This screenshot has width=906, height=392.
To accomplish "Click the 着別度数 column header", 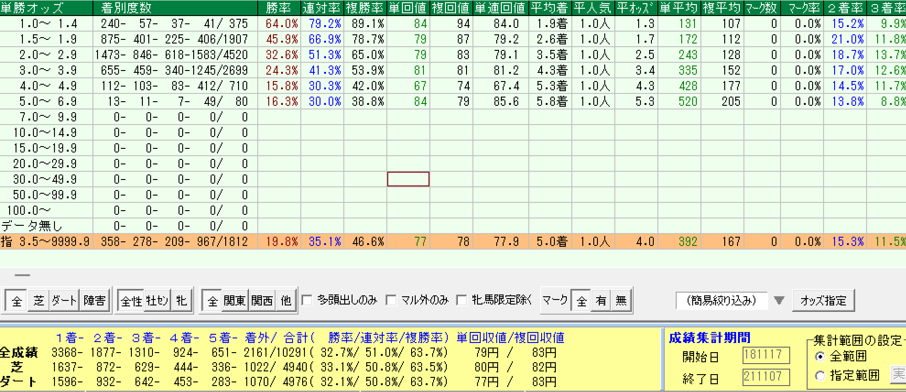I will (x=175, y=8).
